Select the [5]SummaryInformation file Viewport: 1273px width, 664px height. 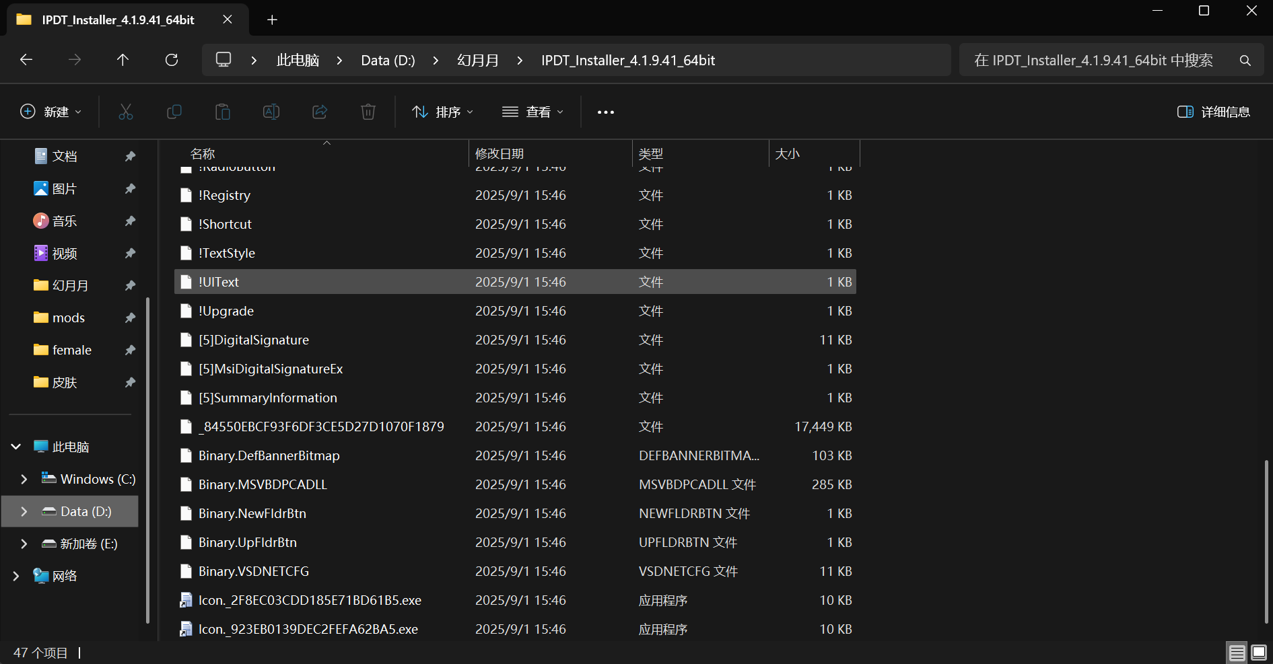515,398
